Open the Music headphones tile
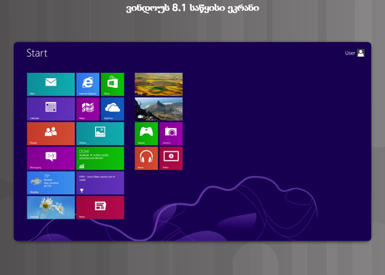The width and height of the screenshot is (385, 275). pos(146,158)
